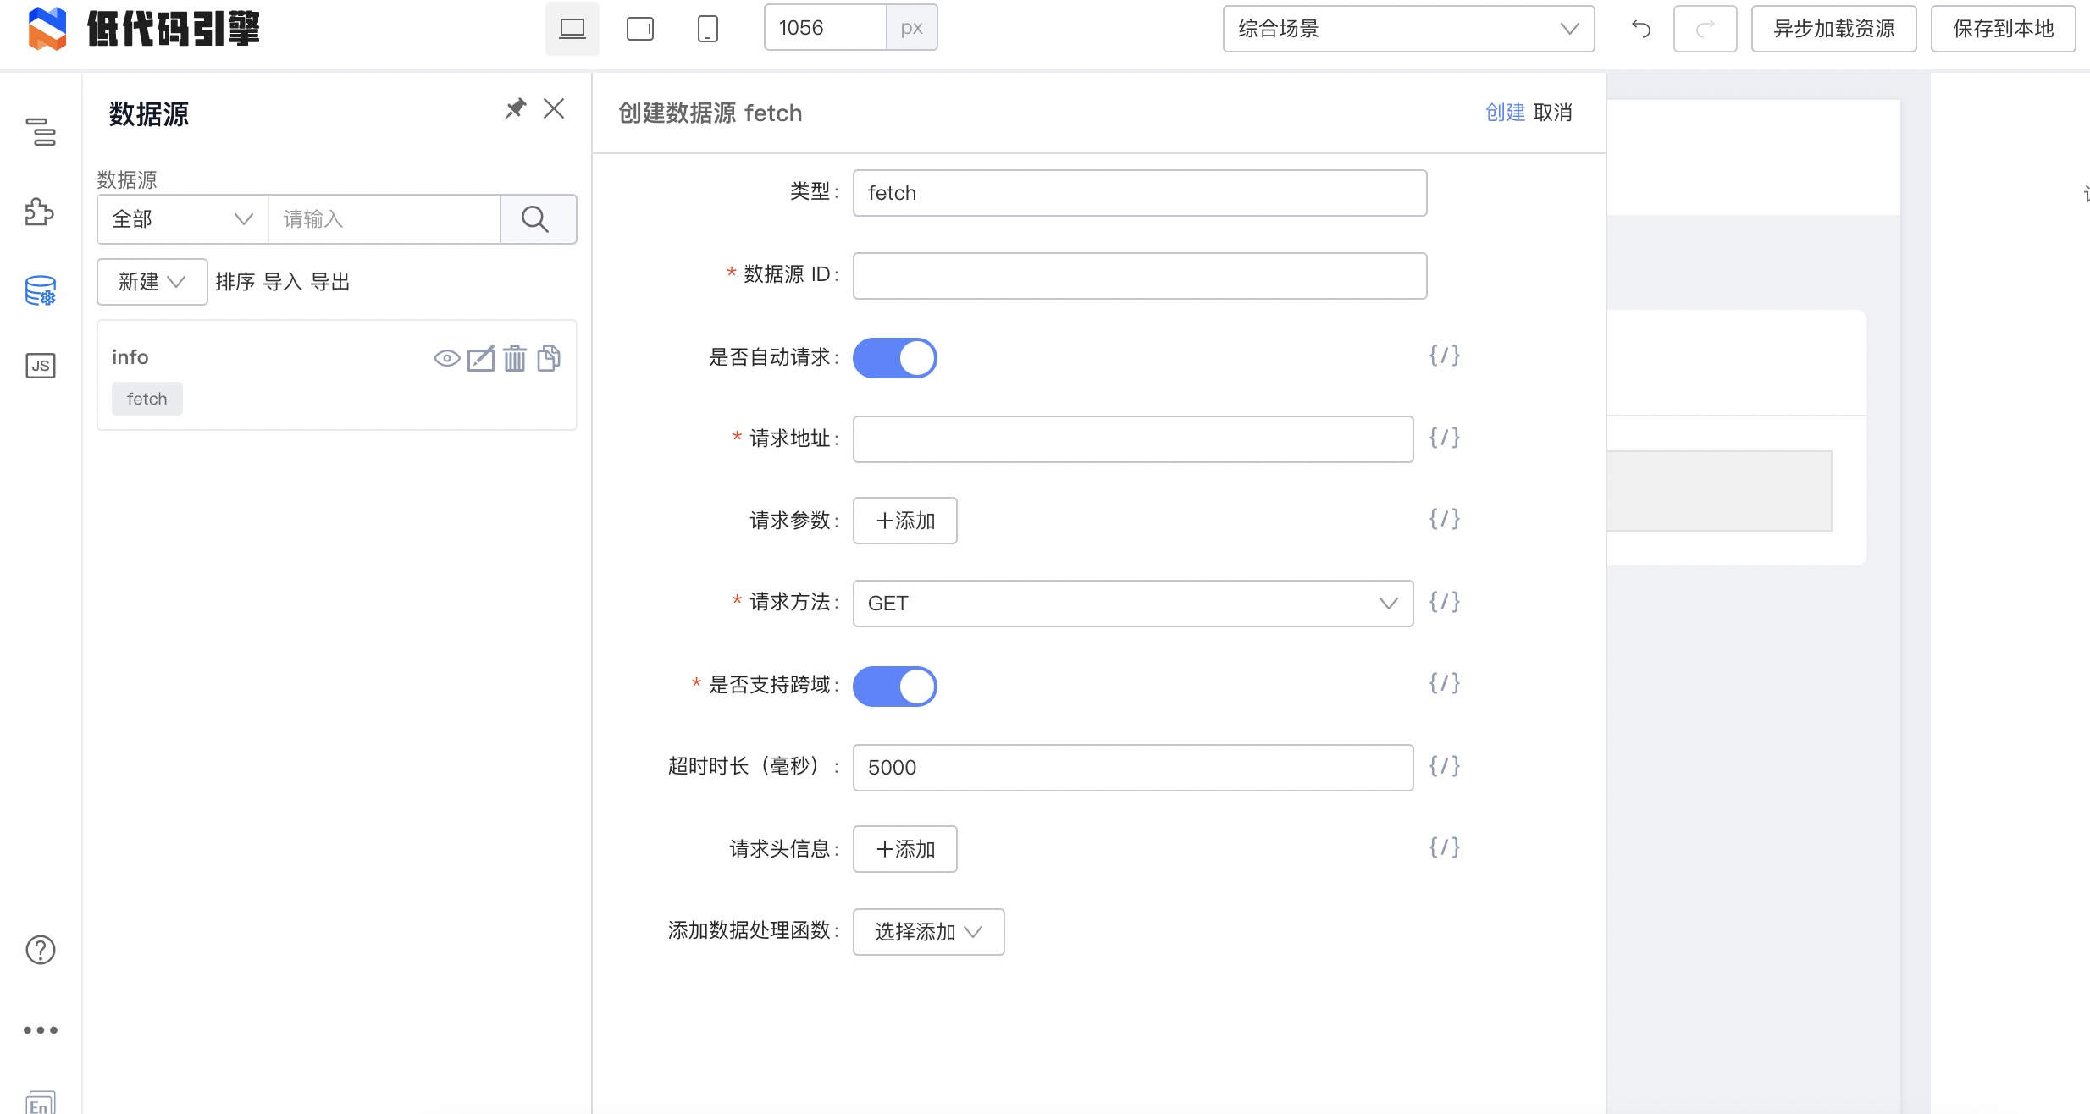2090x1114 pixels.
Task: Click the 取消 link
Action: [1553, 113]
